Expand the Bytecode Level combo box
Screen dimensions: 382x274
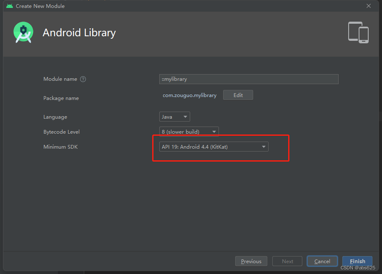point(189,132)
